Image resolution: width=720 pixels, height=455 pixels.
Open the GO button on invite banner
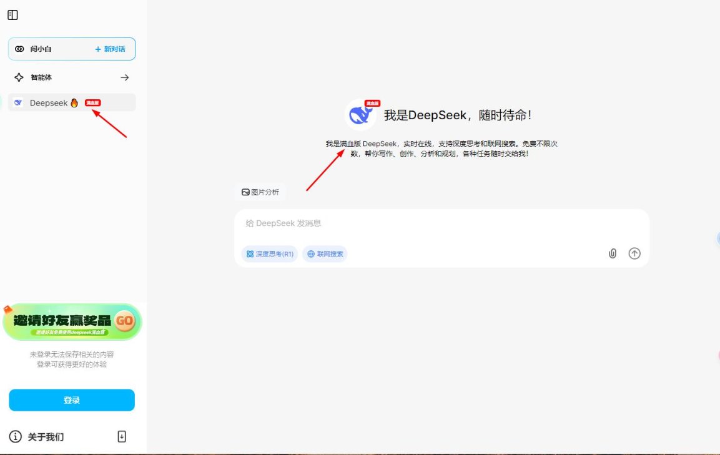(x=125, y=321)
